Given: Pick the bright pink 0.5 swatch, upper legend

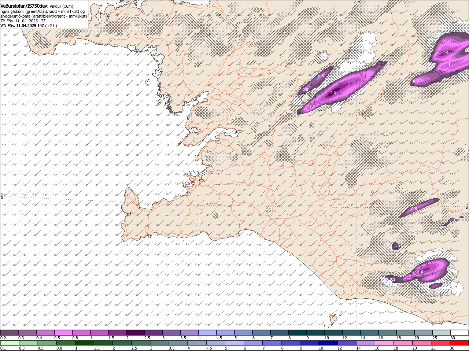Looking at the screenshot, I should 63,332.
